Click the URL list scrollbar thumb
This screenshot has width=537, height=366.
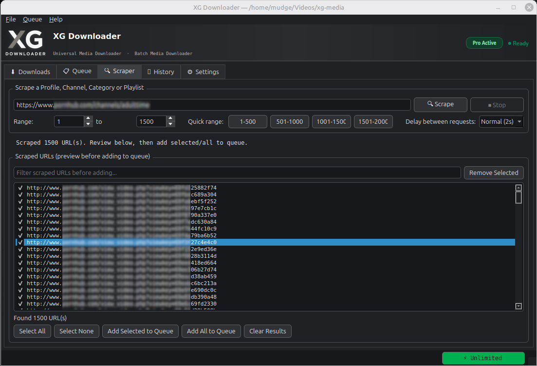[x=518, y=197]
